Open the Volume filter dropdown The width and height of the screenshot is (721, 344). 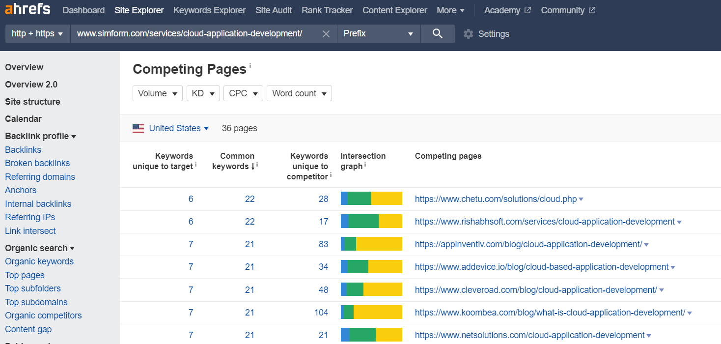tap(158, 93)
